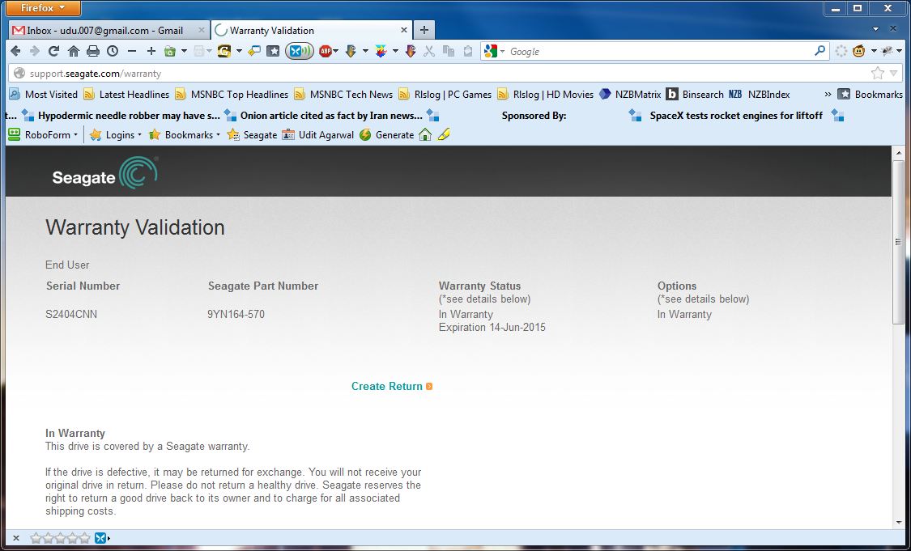Expand the gold G icon dropdown arrow
The image size is (911, 551).
point(239,51)
